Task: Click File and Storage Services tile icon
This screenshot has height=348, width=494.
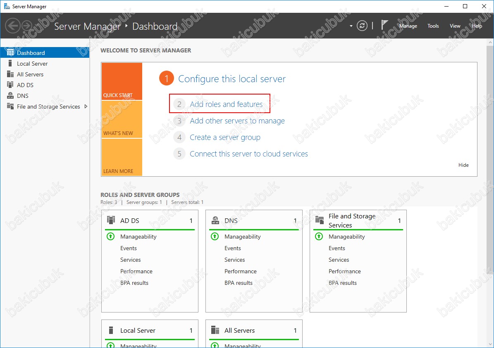Action: (x=320, y=220)
